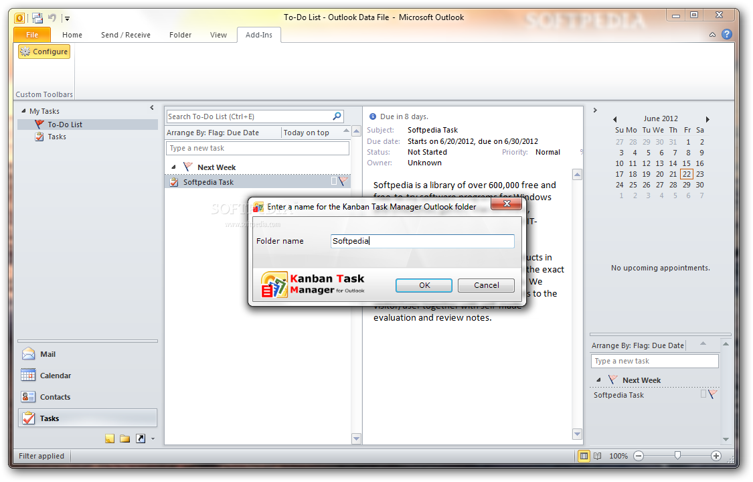The image size is (753, 482).
Task: Click the zoom in plus button
Action: click(716, 456)
